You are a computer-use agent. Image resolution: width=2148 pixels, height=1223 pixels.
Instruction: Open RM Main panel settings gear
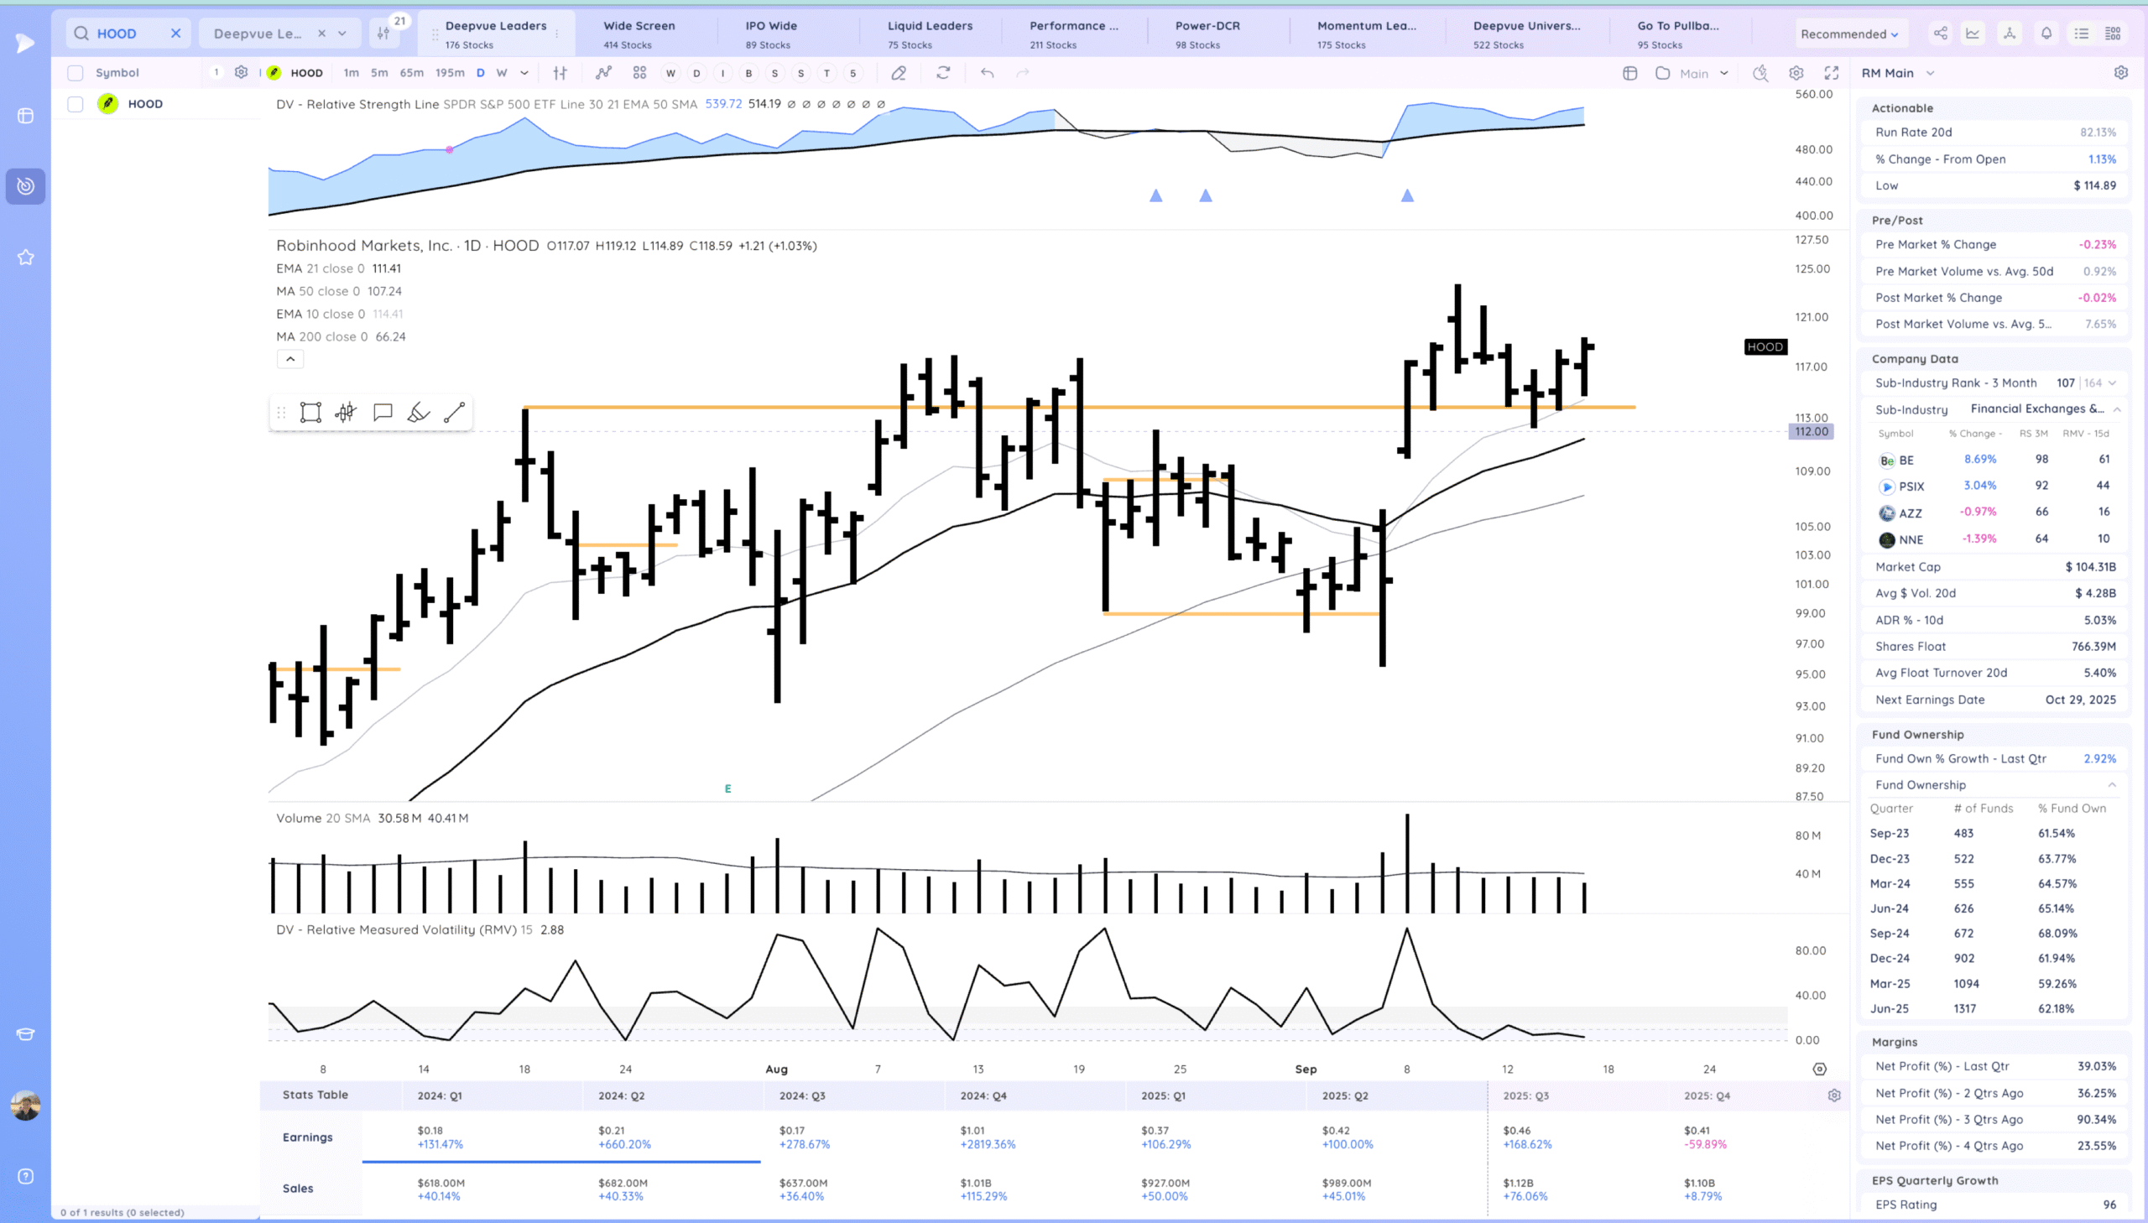2121,73
